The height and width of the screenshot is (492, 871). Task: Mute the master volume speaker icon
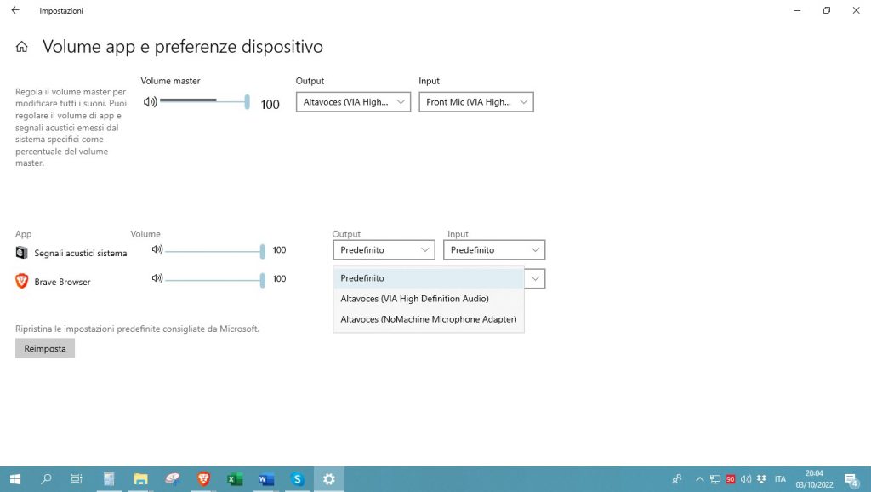pyautogui.click(x=150, y=102)
